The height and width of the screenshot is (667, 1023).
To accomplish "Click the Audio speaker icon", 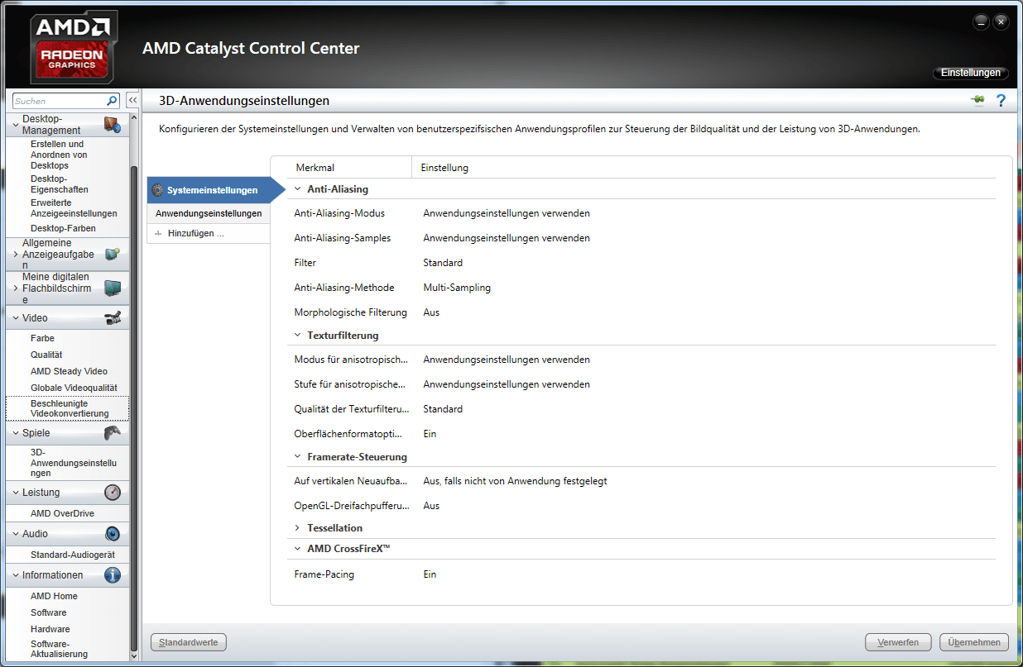I will 113,534.
